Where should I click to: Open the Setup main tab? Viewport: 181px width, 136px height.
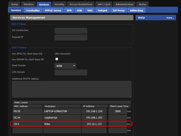coord(14,4)
